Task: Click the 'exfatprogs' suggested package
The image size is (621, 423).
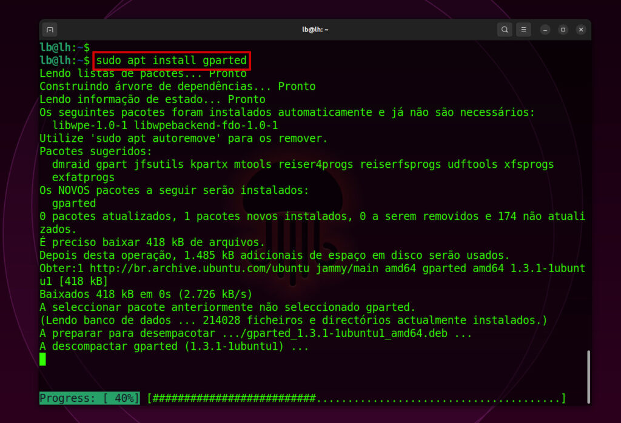Action: point(84,178)
